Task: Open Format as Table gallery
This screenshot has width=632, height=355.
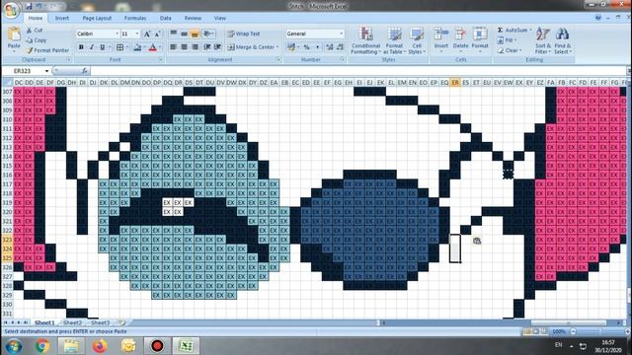Action: [394, 40]
